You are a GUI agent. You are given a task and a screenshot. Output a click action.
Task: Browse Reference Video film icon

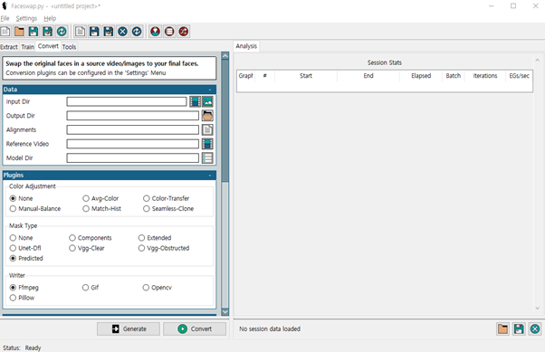click(207, 144)
